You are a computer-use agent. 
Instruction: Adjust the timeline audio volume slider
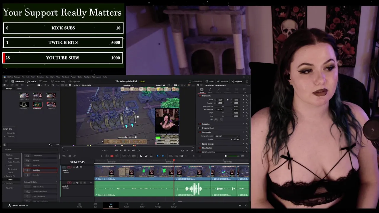click(x=233, y=156)
